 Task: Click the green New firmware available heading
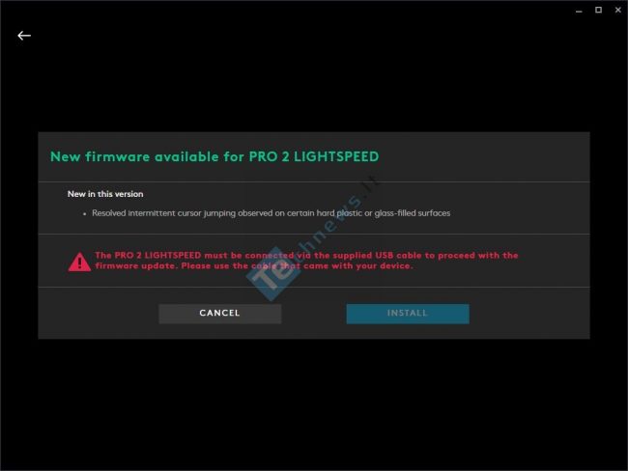[x=214, y=156]
